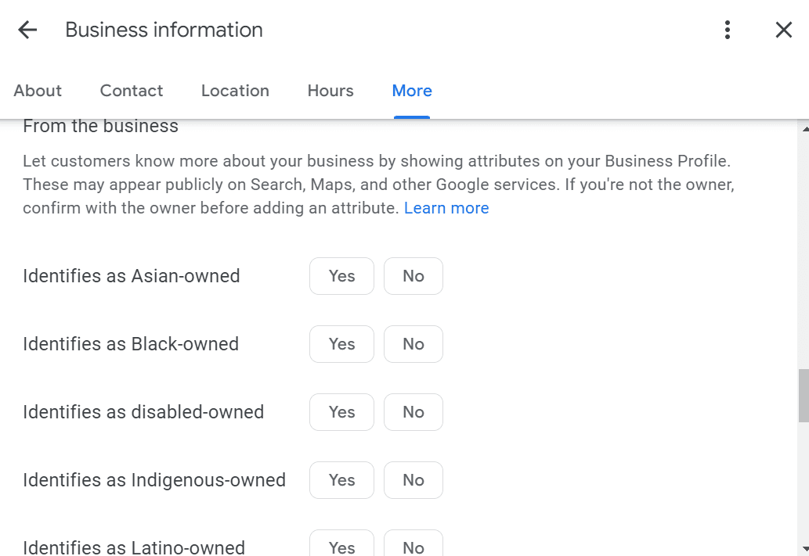Switch to the Contact tab
Screen dimensions: 809x556
tap(131, 91)
